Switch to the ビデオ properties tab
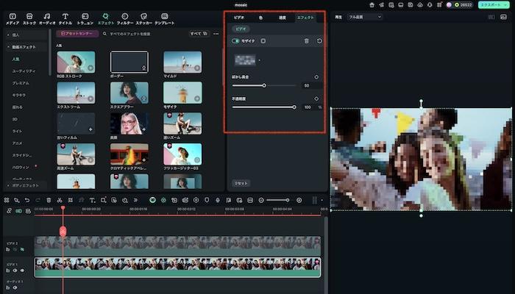 [x=239, y=18]
